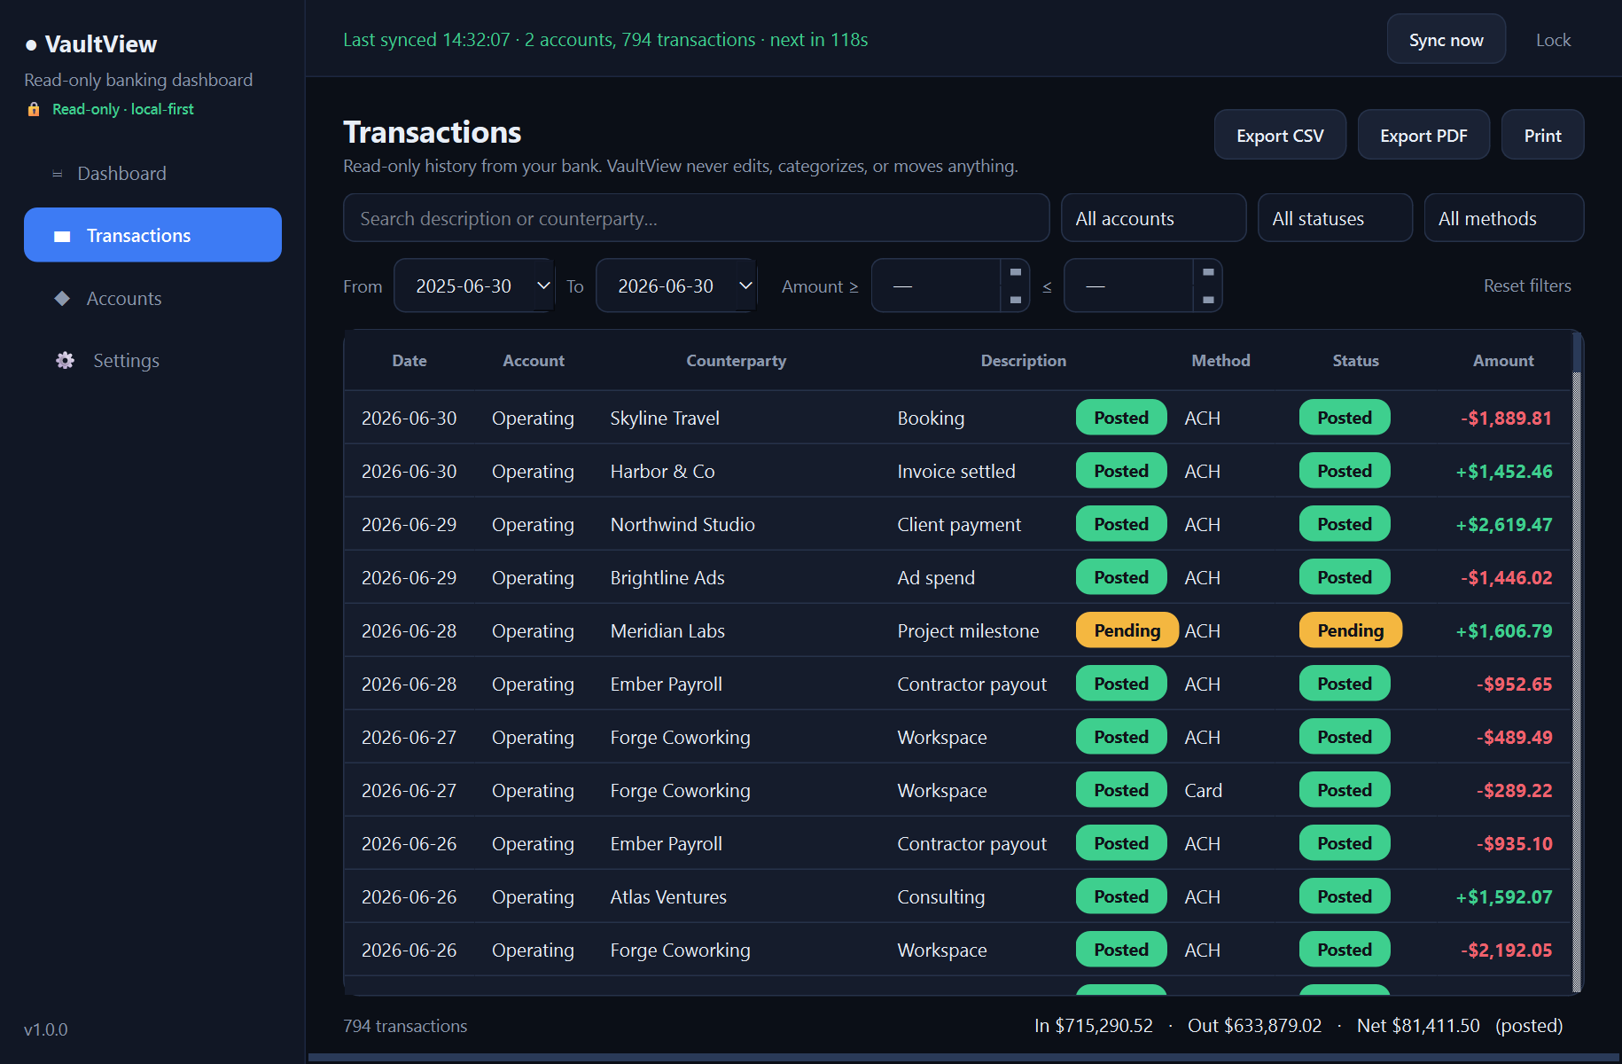The height and width of the screenshot is (1064, 1622).
Task: Sort by the Status column header
Action: (1355, 360)
